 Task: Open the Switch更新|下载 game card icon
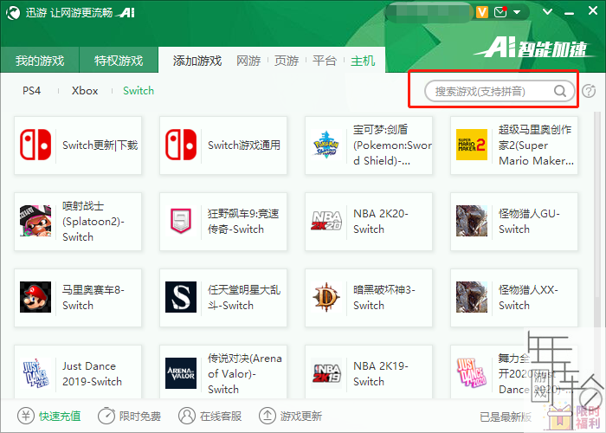click(35, 145)
